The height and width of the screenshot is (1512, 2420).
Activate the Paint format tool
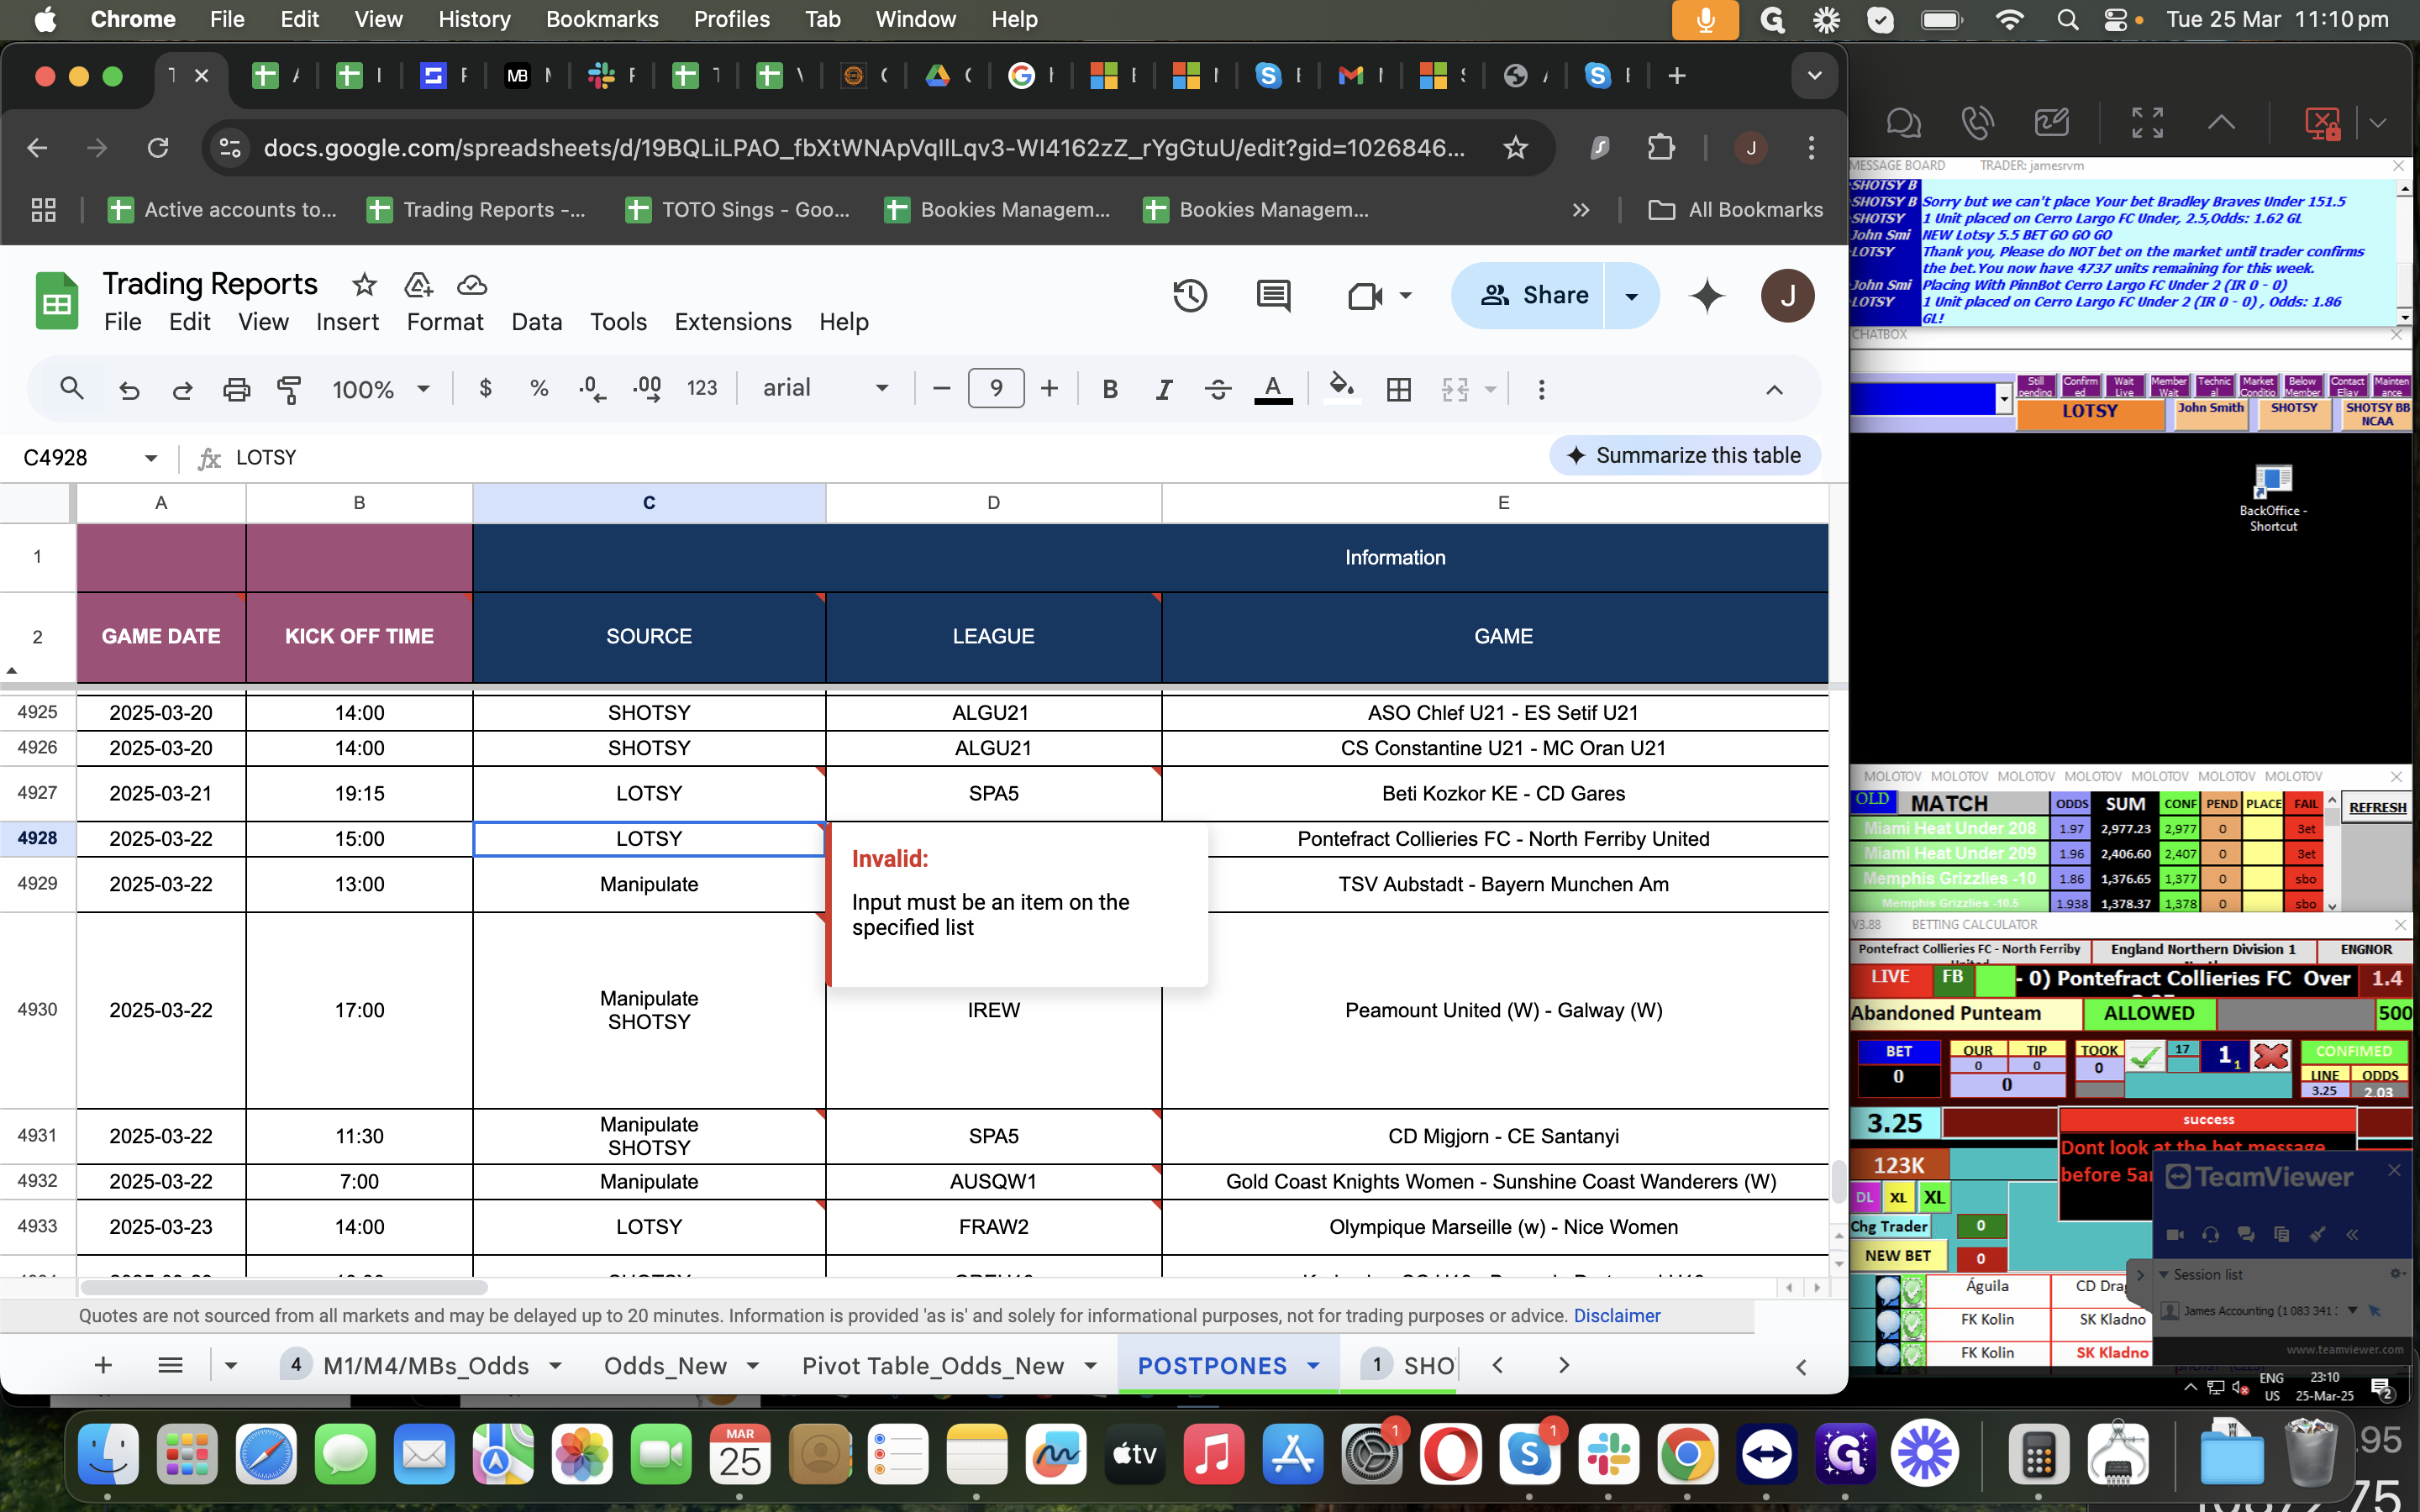[x=289, y=388]
